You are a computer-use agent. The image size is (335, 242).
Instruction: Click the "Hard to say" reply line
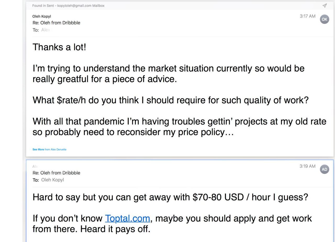170,197
